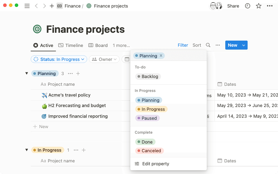This screenshot has width=278, height=174.
Task: Click the Share button
Action: pyautogui.click(x=233, y=6)
